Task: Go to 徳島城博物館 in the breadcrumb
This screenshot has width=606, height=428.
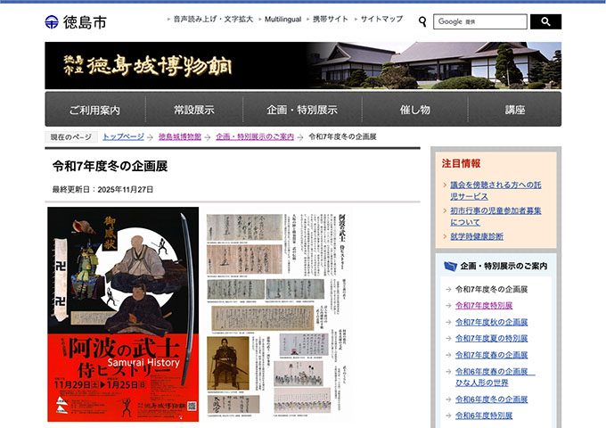Action: [180, 136]
